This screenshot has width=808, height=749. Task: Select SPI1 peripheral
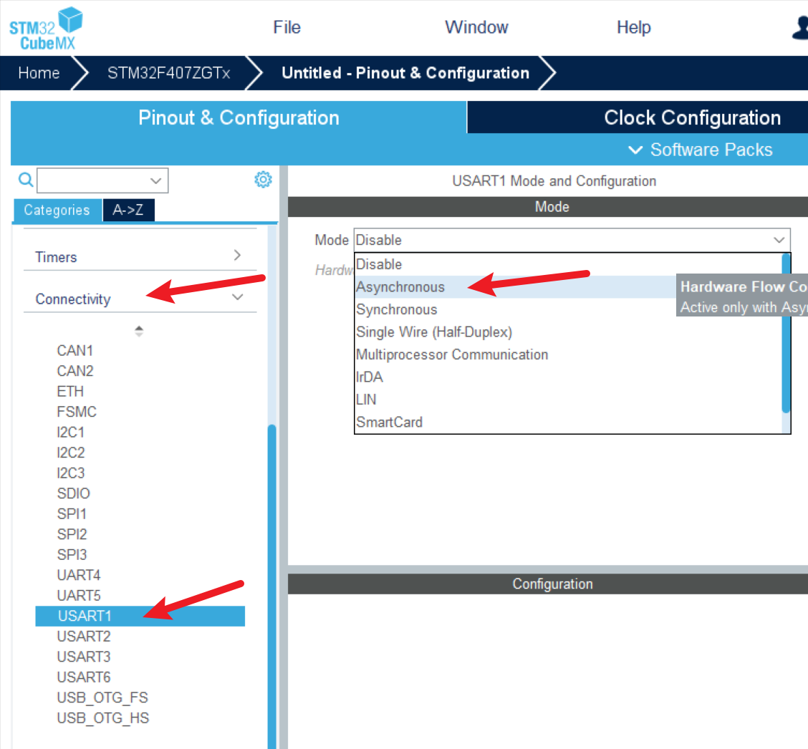click(72, 513)
